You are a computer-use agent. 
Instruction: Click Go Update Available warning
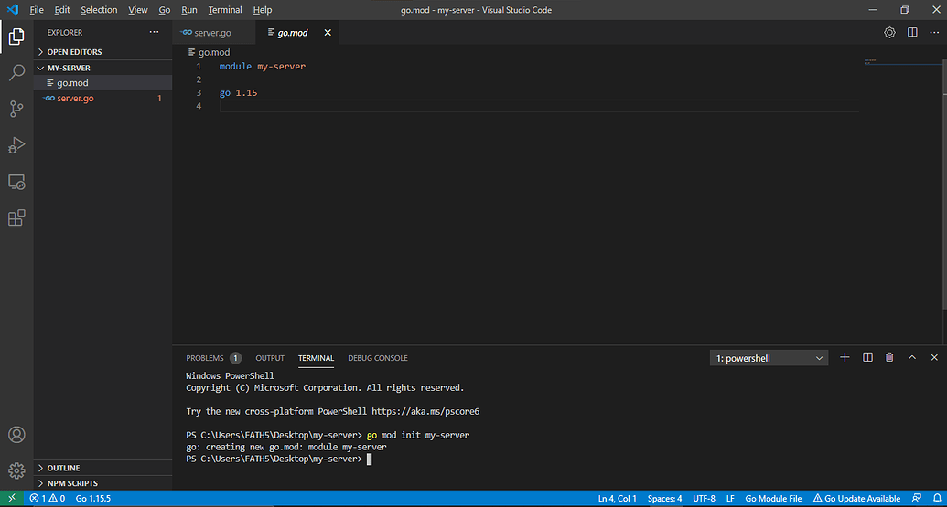coord(856,498)
